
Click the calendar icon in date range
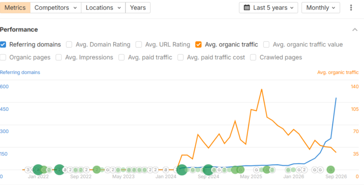coord(247,8)
